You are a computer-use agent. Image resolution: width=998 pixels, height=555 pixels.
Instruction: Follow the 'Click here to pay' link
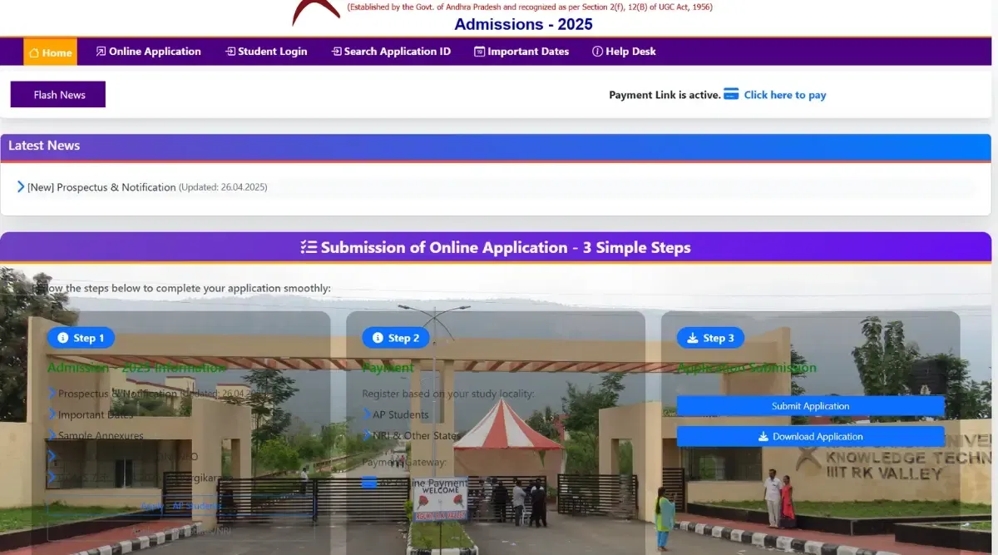coord(784,95)
